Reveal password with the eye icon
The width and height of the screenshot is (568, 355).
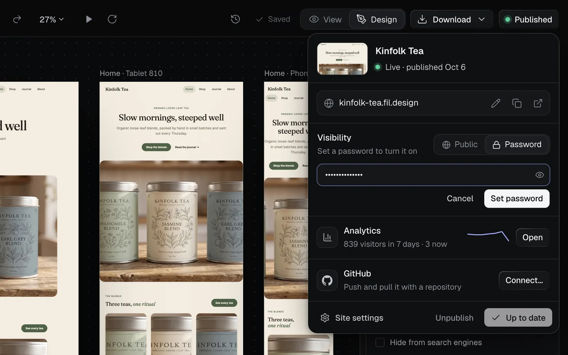(x=539, y=175)
